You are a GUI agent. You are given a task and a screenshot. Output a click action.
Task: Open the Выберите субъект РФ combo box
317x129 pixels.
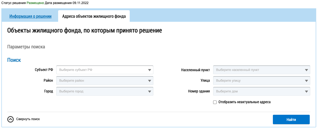[x=102, y=70]
